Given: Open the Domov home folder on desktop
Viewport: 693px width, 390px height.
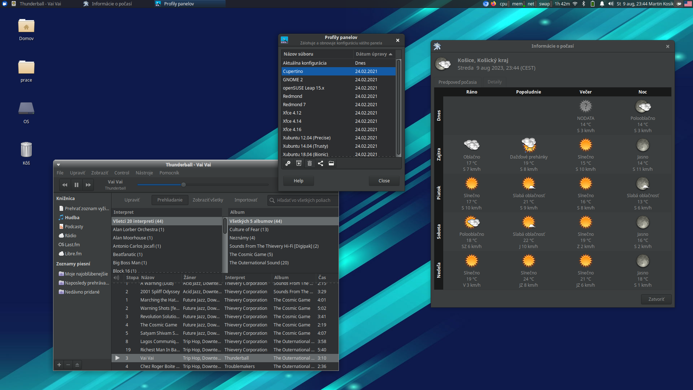Looking at the screenshot, I should pyautogui.click(x=26, y=30).
